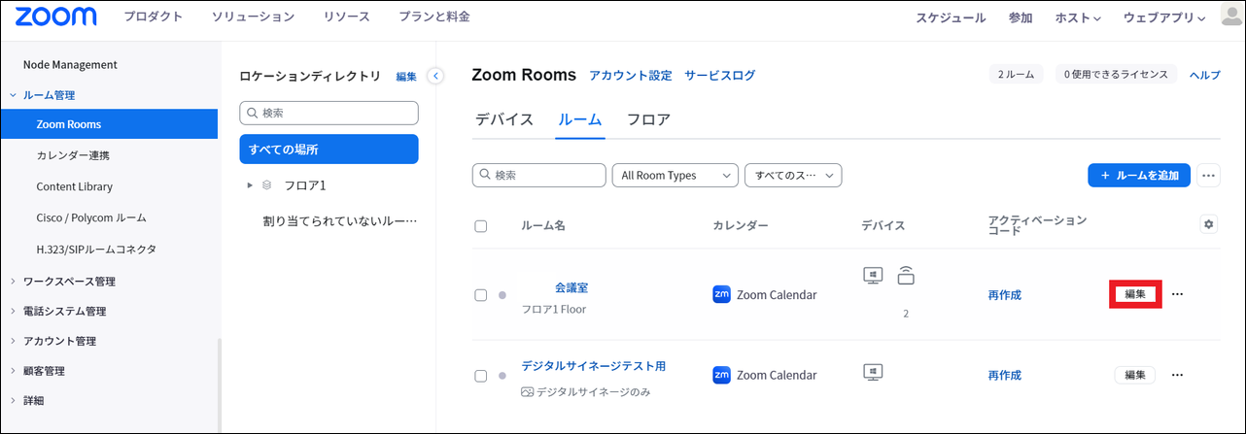Open ウェブアプリ dropdown menu
This screenshot has height=434, width=1246.
click(x=1164, y=17)
